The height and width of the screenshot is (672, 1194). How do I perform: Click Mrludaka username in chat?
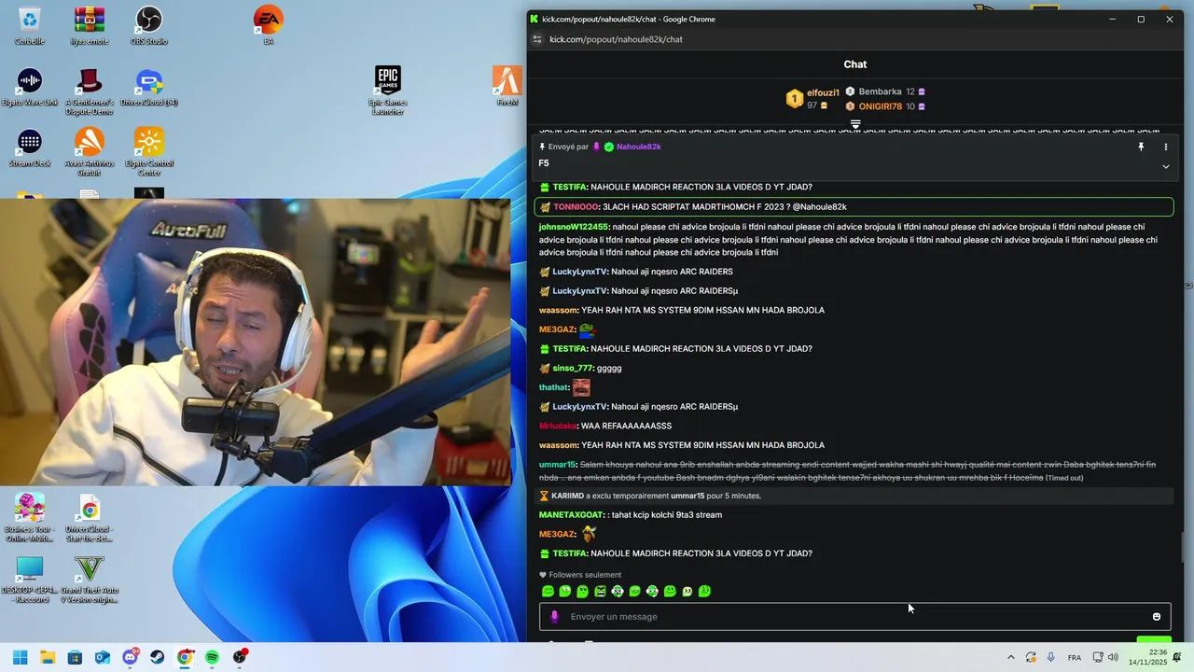[558, 426]
